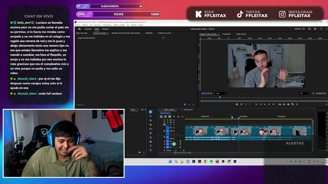Select the Selection tool in Premiere toolbar
Viewport: 328px width, 184px height.
(150, 112)
